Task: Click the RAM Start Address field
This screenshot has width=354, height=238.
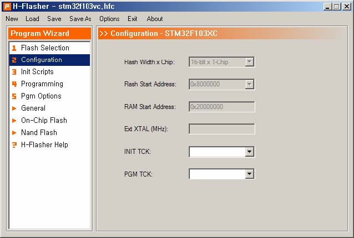Action: click(x=222, y=107)
